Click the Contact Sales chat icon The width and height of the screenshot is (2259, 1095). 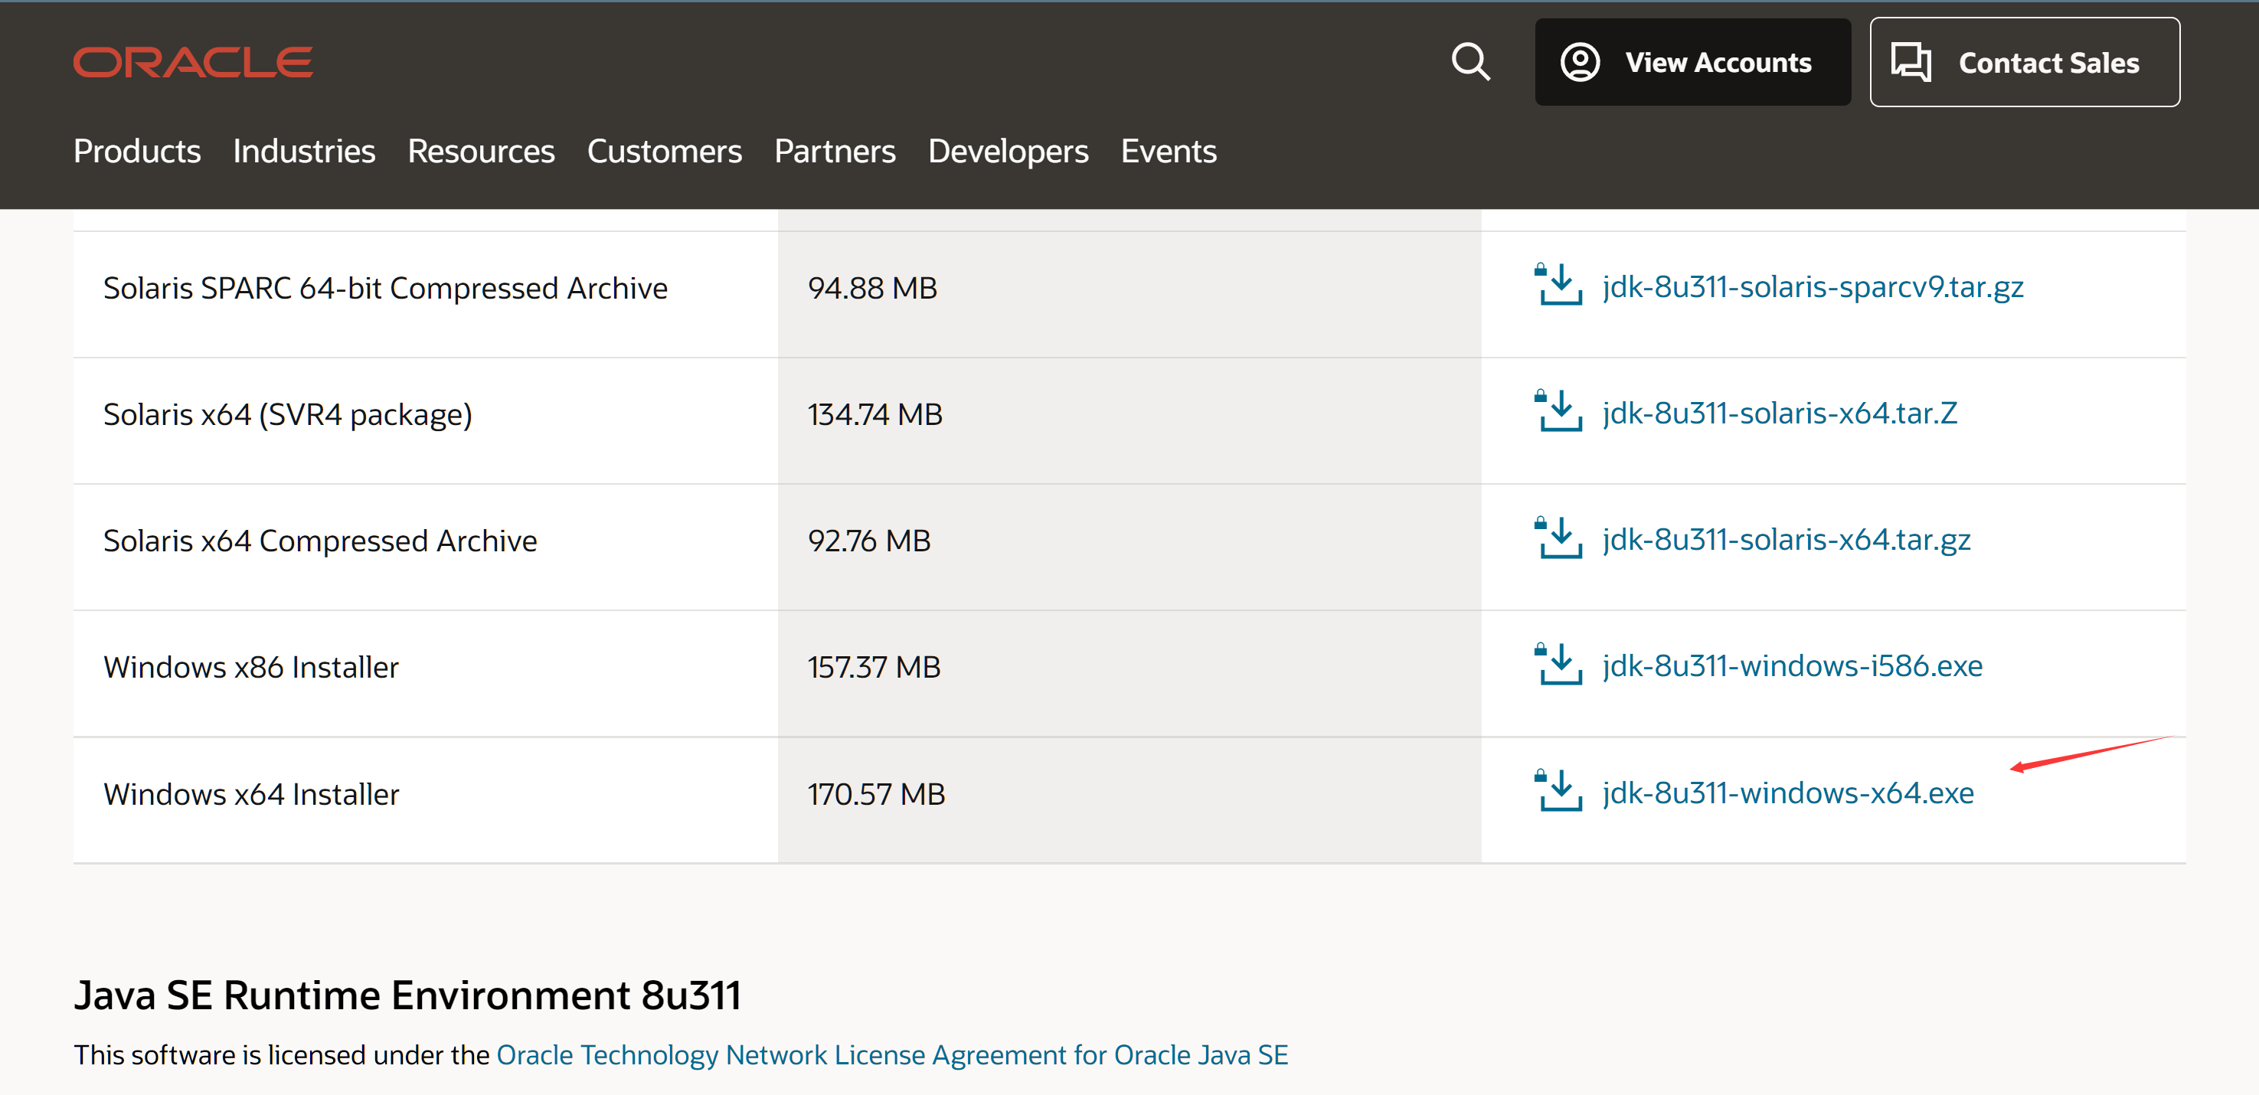click(1914, 62)
